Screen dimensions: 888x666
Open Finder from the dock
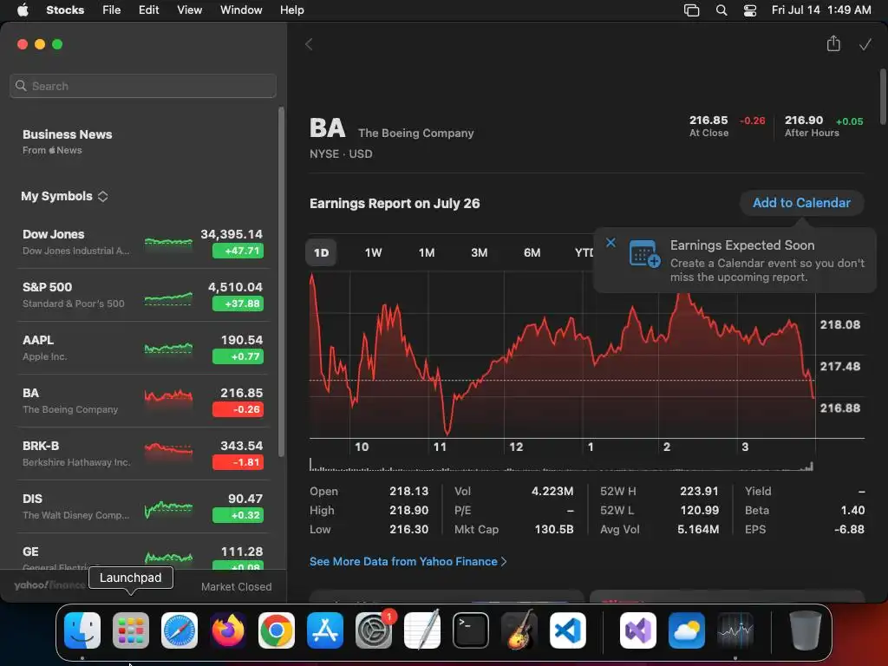point(82,630)
